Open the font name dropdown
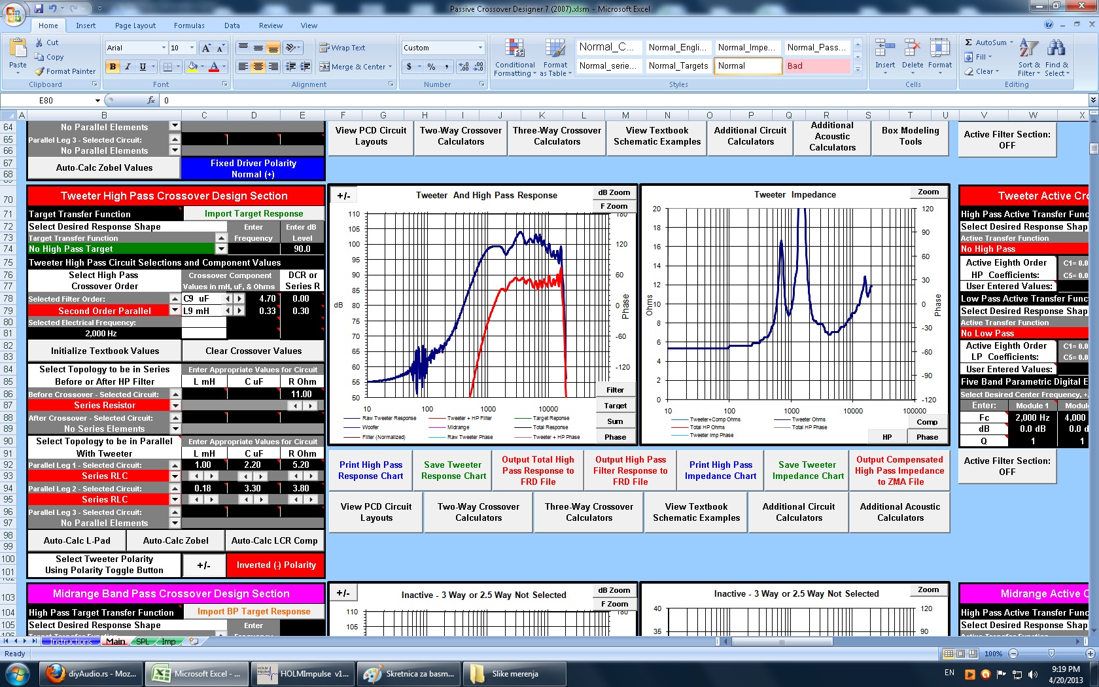1099x687 pixels. point(164,48)
